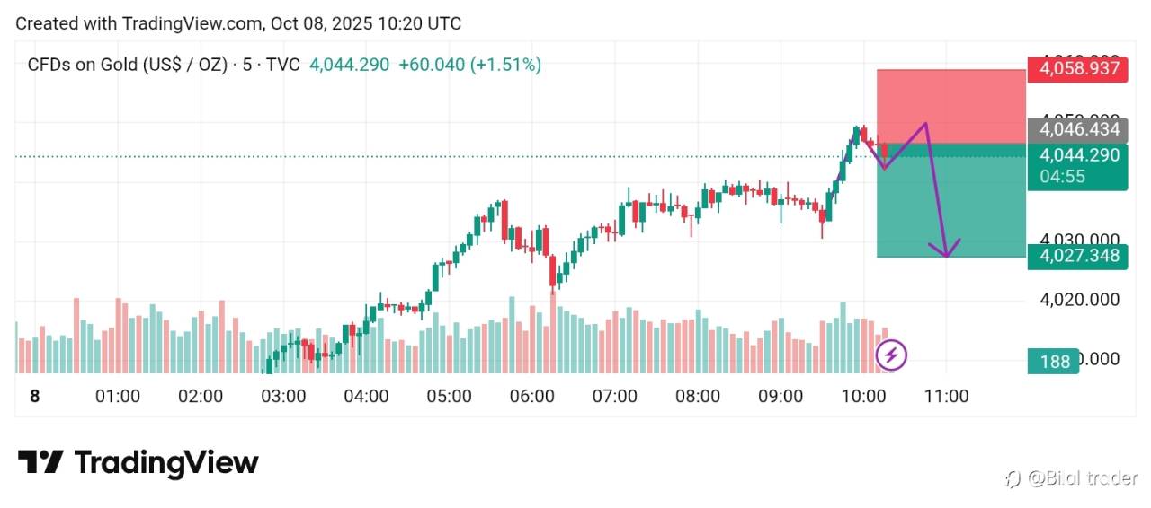This screenshot has height=508, width=1151.
Task: Click the 10:00 time axis label
Action: (863, 396)
